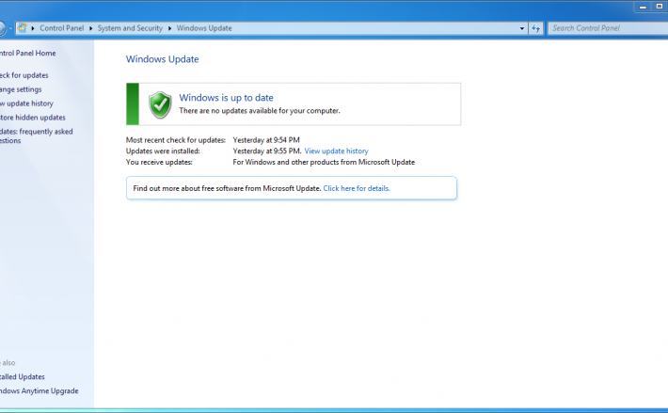This screenshot has width=668, height=413.
Task: Click 'Yesterday at 9:54 PM' text
Action: 266,140
